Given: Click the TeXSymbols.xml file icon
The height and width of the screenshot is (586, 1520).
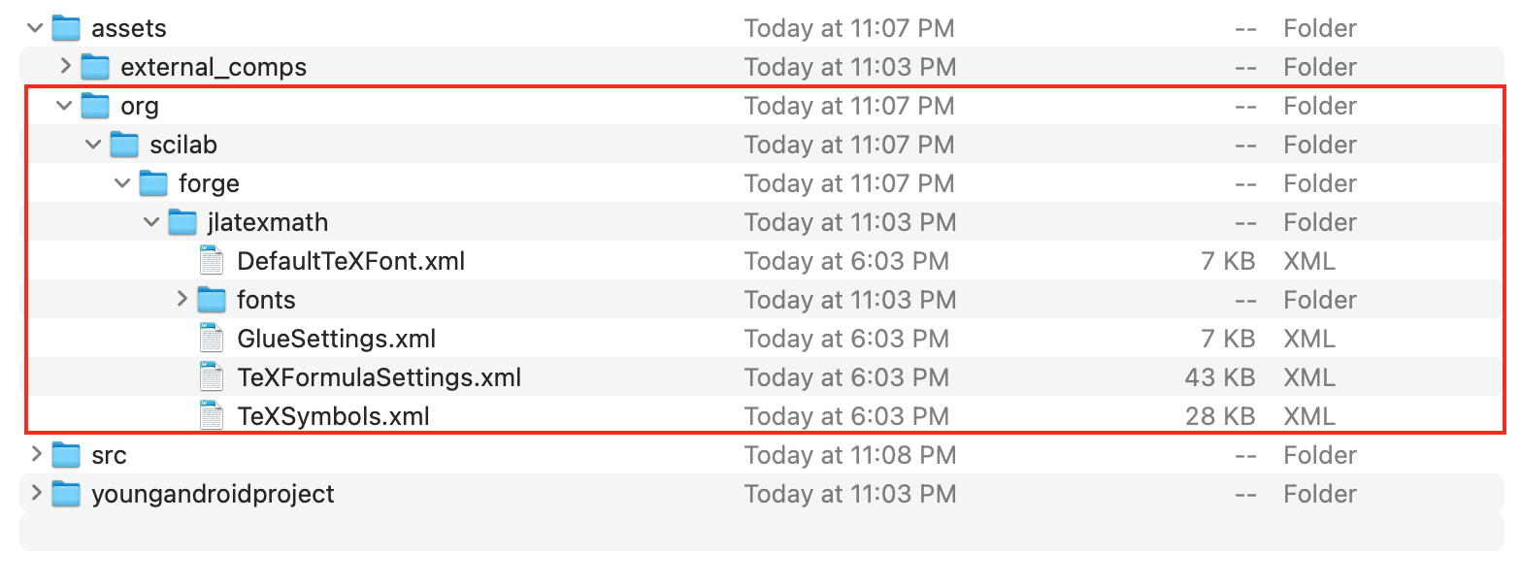Looking at the screenshot, I should (x=212, y=416).
